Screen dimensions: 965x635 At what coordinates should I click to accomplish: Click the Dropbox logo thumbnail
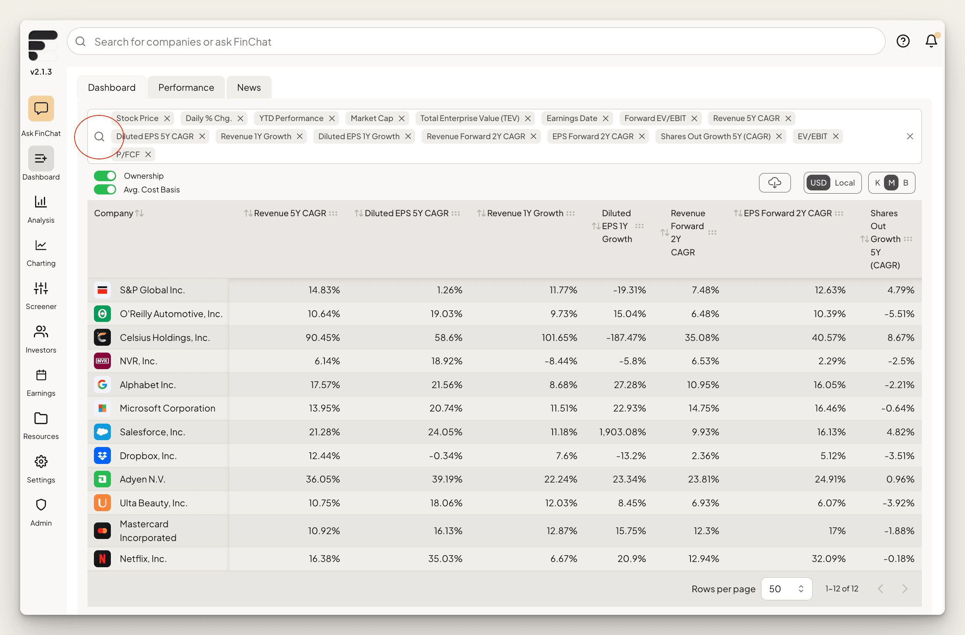(102, 455)
